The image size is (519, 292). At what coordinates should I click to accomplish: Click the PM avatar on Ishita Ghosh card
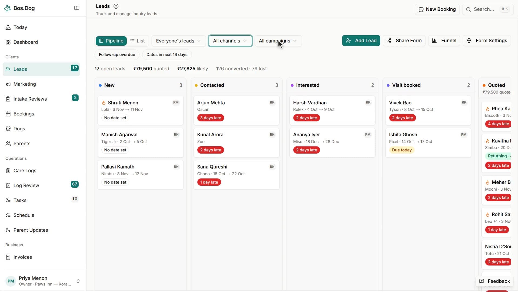point(464,135)
